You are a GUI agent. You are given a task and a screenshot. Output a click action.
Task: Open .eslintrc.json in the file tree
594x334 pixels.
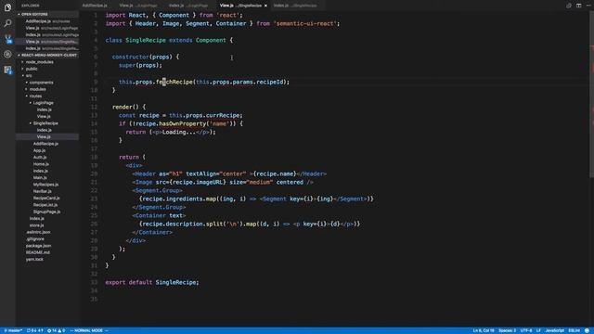38,232
